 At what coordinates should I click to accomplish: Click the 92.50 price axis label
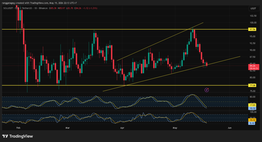point(253,43)
